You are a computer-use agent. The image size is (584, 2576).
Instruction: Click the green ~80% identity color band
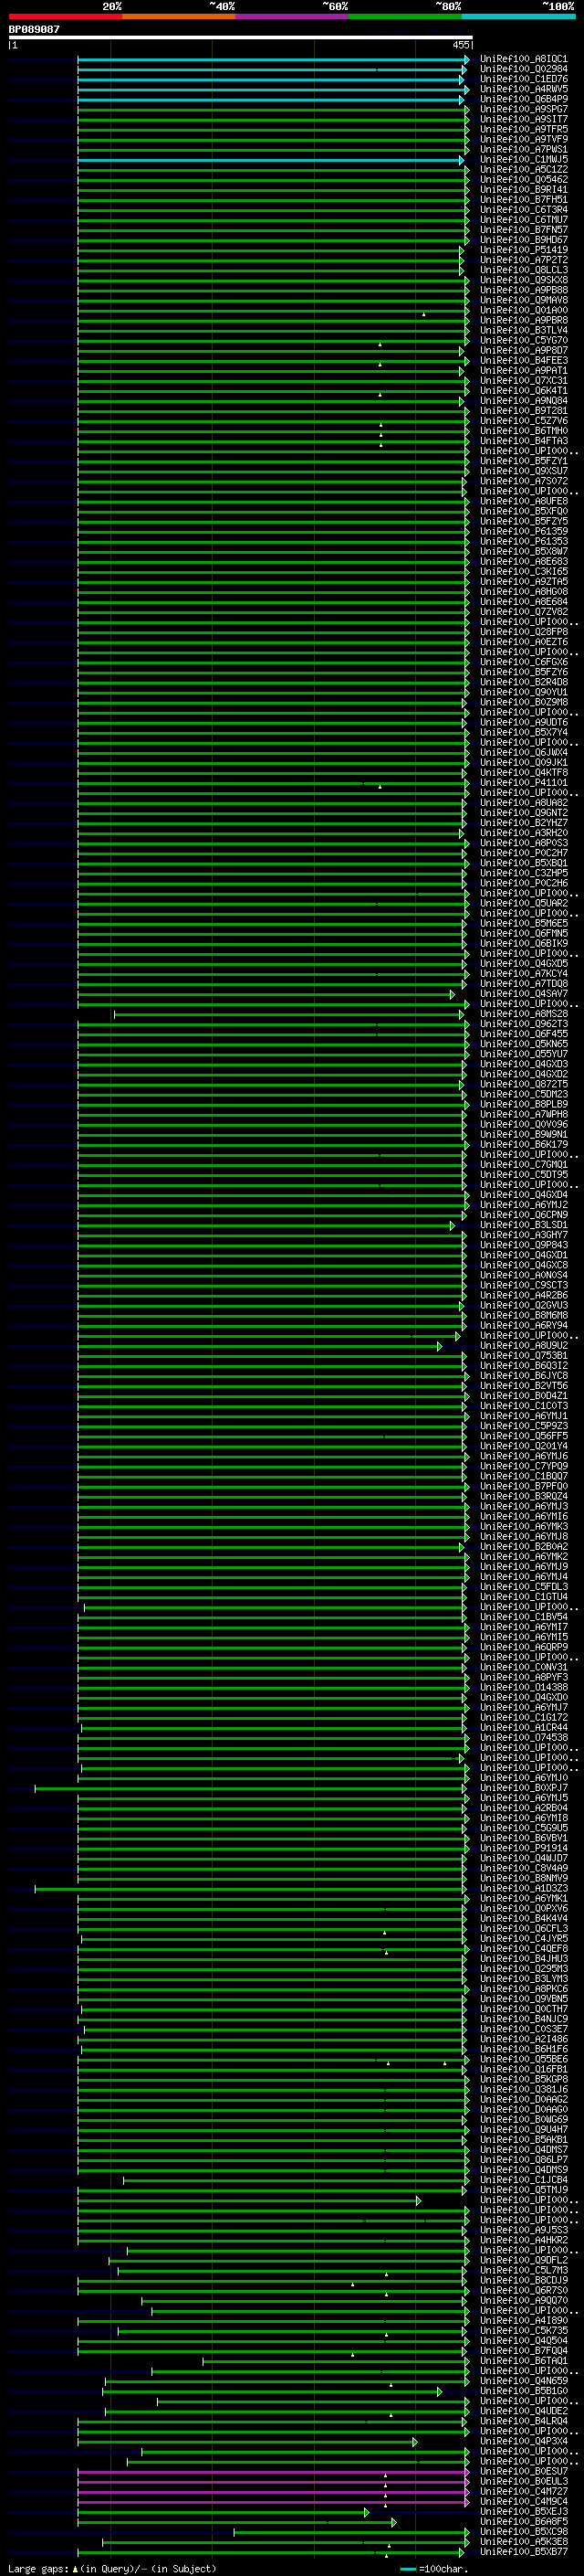point(405,16)
